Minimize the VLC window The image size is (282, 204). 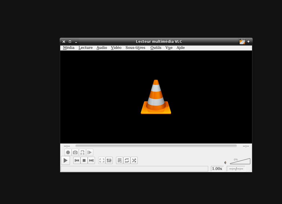pos(76,42)
